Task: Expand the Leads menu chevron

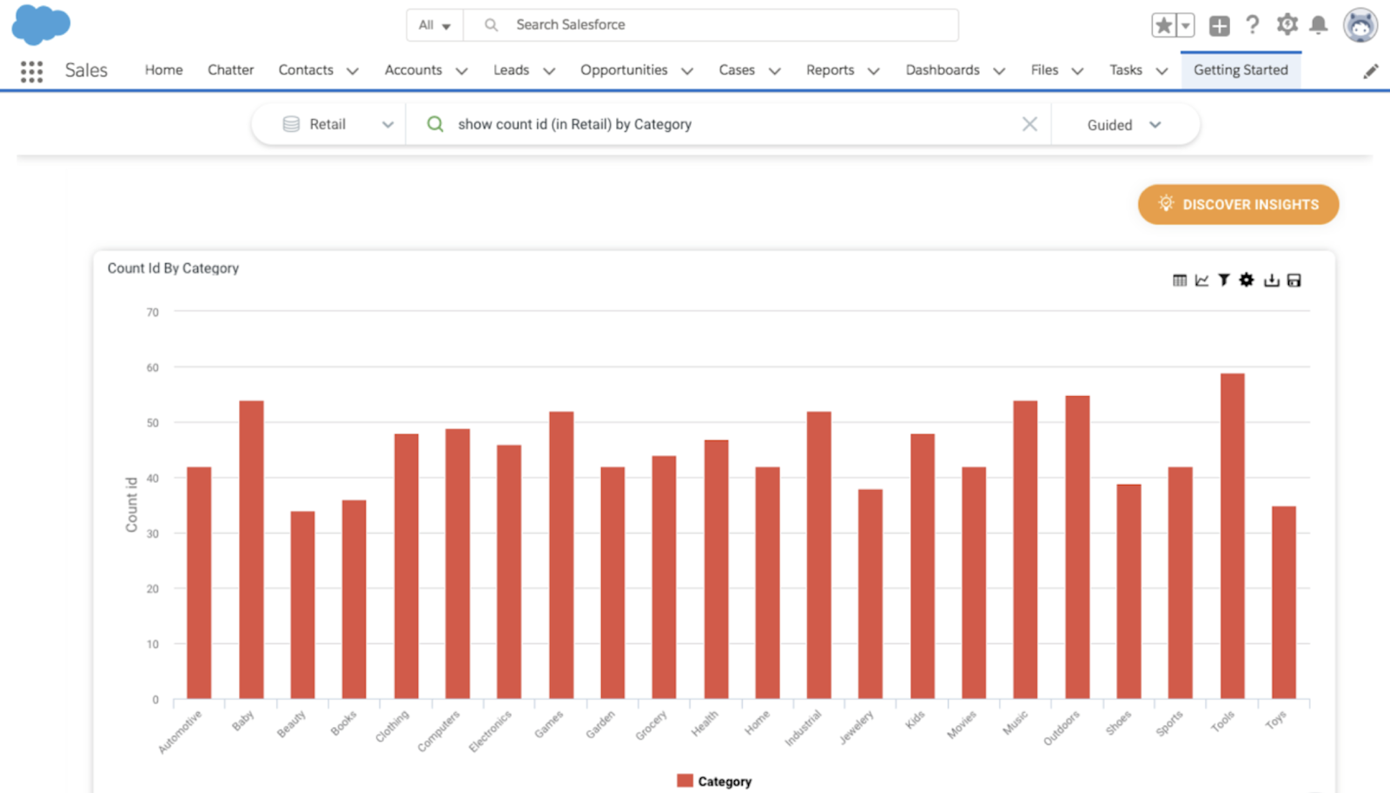Action: click(549, 71)
